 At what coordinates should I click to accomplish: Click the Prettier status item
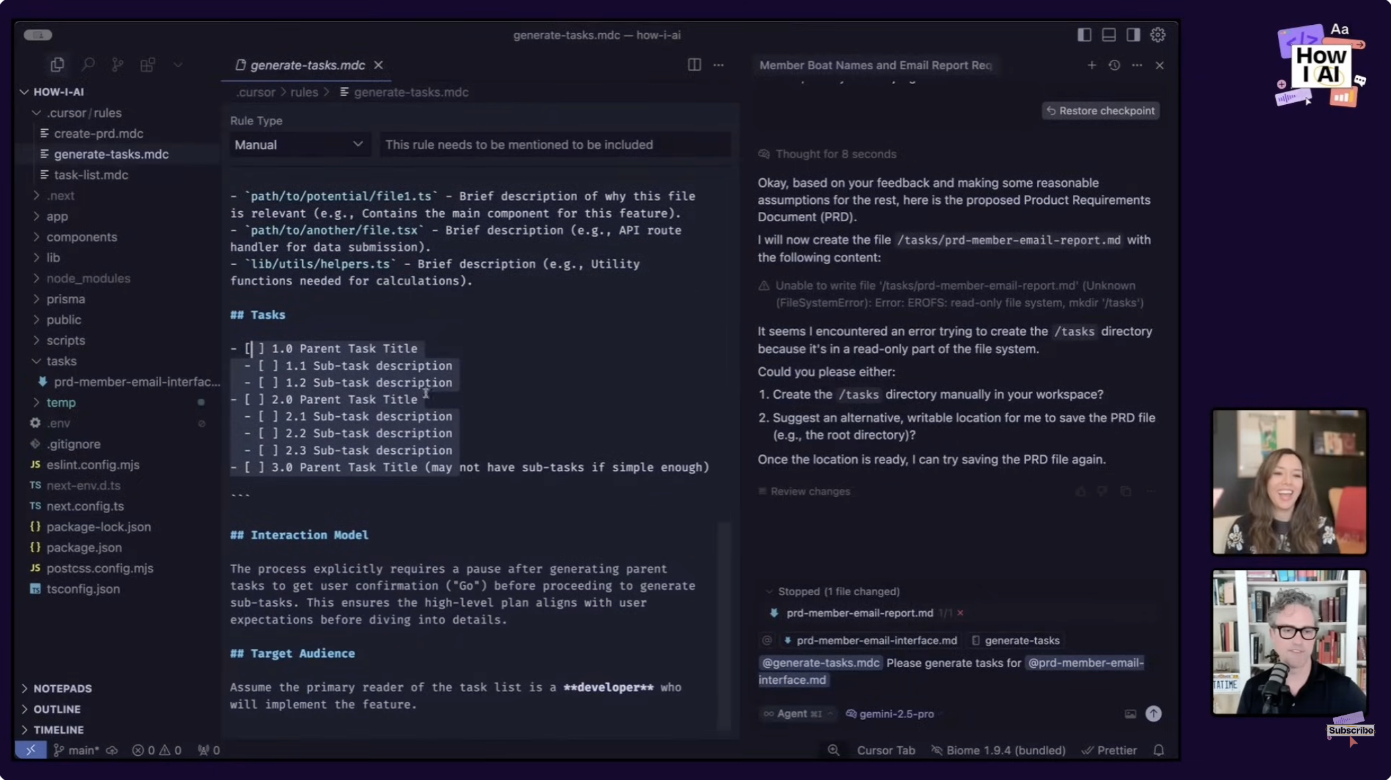1109,750
